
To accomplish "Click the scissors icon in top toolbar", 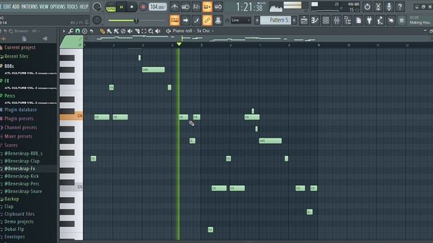I will [x=378, y=7].
